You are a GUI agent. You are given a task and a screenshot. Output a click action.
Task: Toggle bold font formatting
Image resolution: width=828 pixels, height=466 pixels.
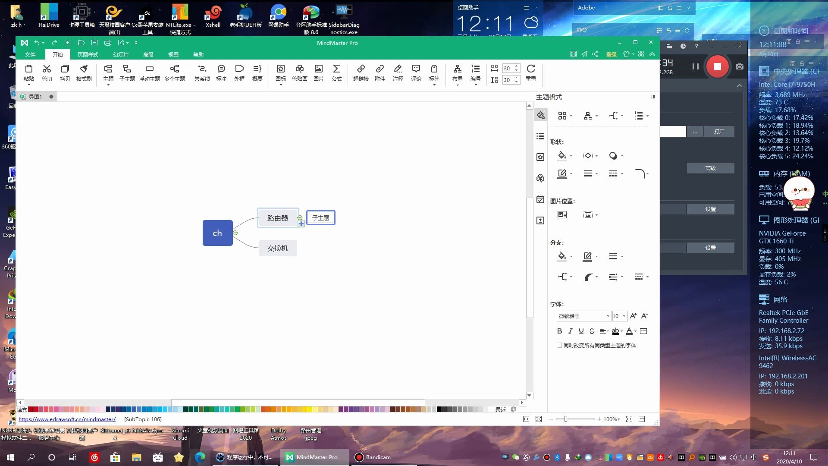point(559,331)
